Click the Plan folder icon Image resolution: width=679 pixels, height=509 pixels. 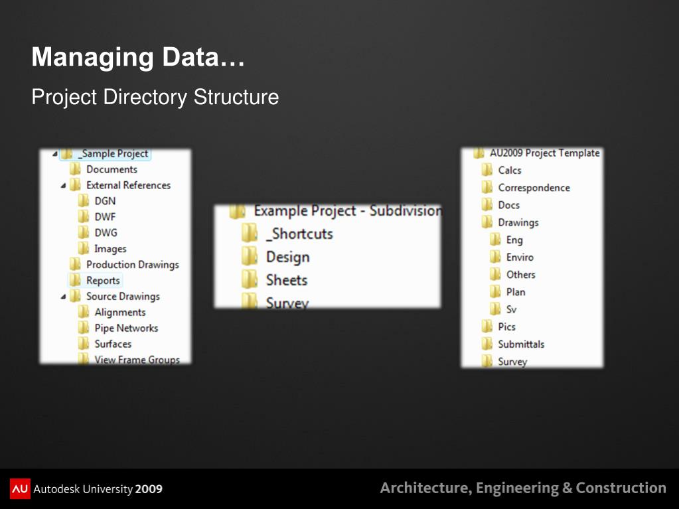pos(495,291)
